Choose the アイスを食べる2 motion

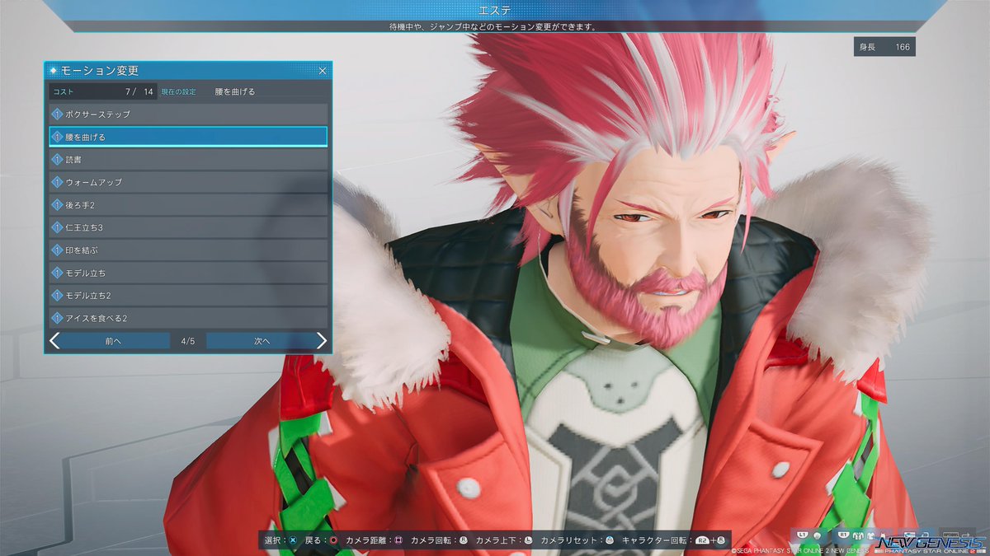(188, 318)
